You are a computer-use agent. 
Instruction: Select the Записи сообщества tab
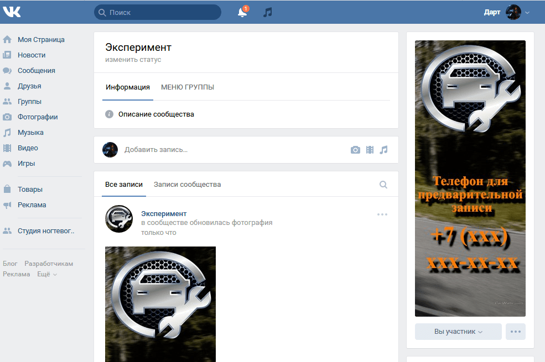(188, 185)
